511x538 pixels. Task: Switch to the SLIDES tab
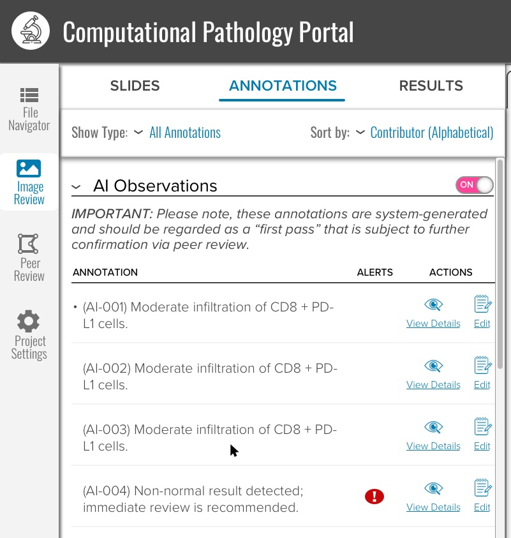click(x=135, y=86)
